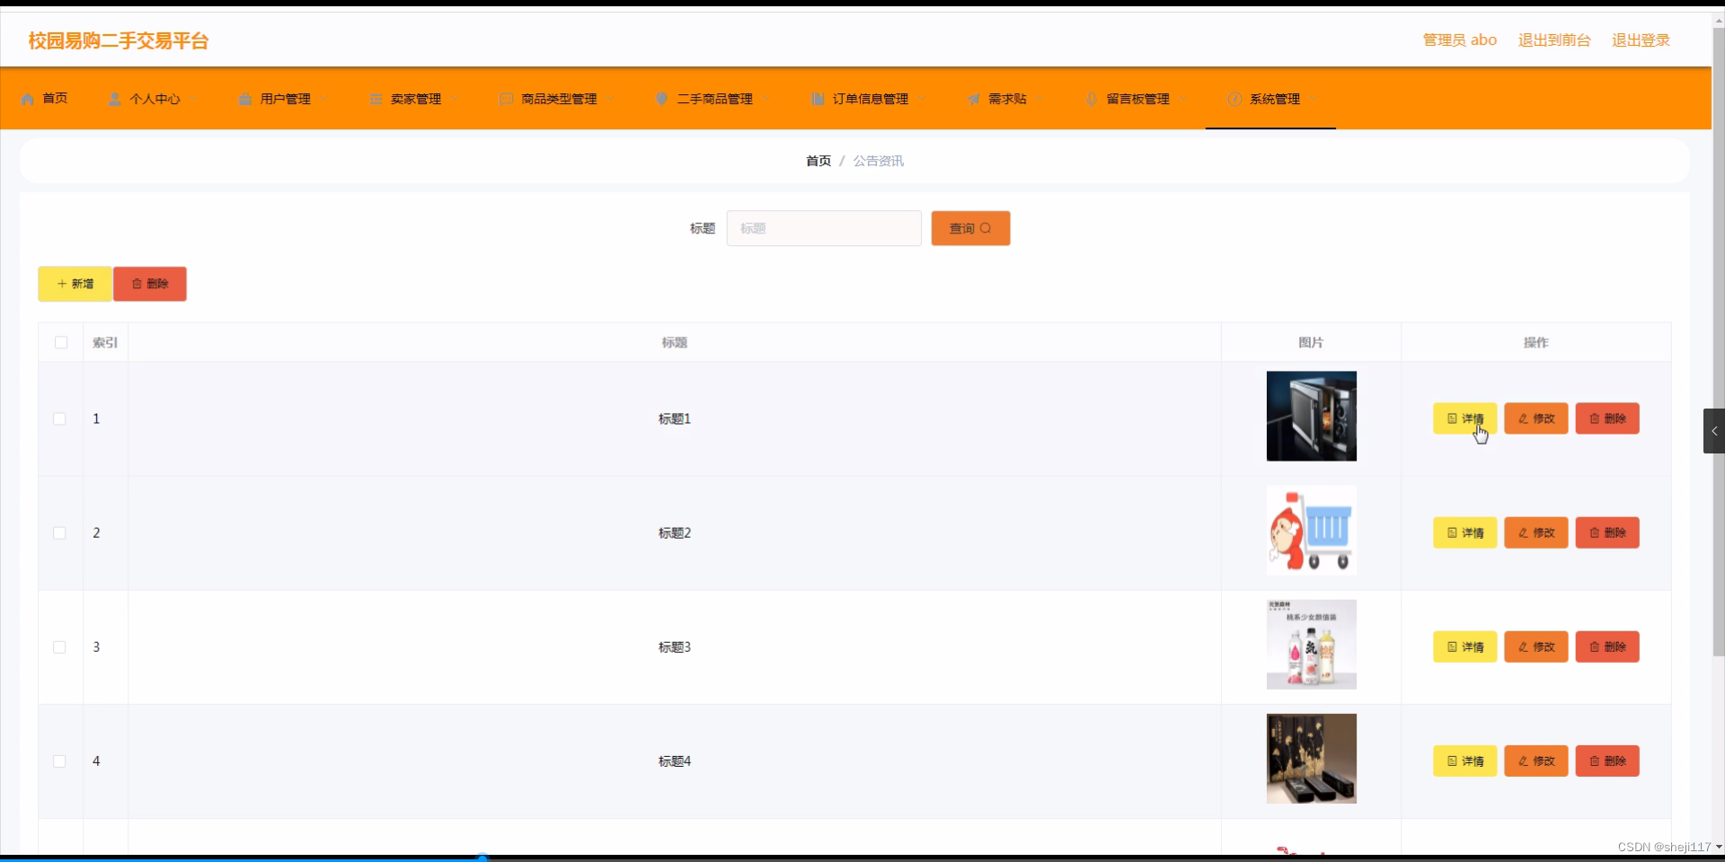Expand the 商品类型管理 dropdown arrow

[609, 99]
